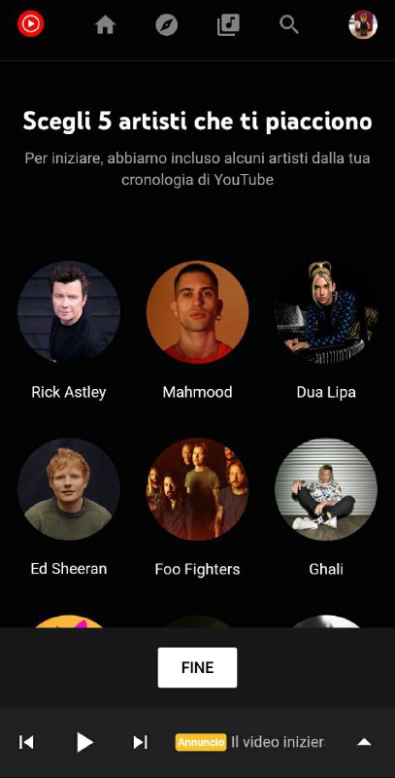The image size is (395, 778).
Task: Open the YouTube Music logo home
Action: [31, 23]
